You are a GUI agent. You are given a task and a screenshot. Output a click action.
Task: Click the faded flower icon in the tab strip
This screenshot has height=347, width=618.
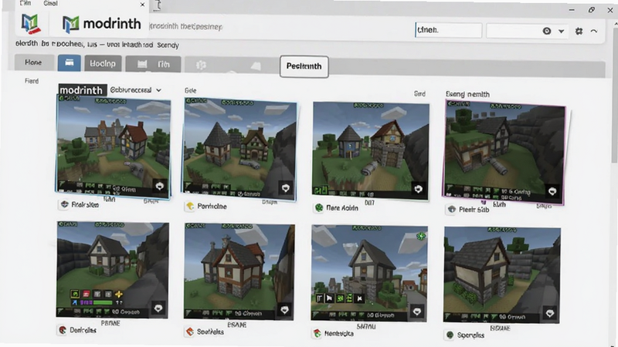pos(201,65)
